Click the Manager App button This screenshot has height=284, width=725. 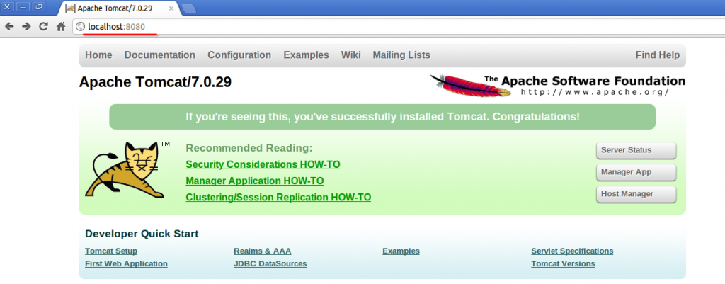point(636,172)
